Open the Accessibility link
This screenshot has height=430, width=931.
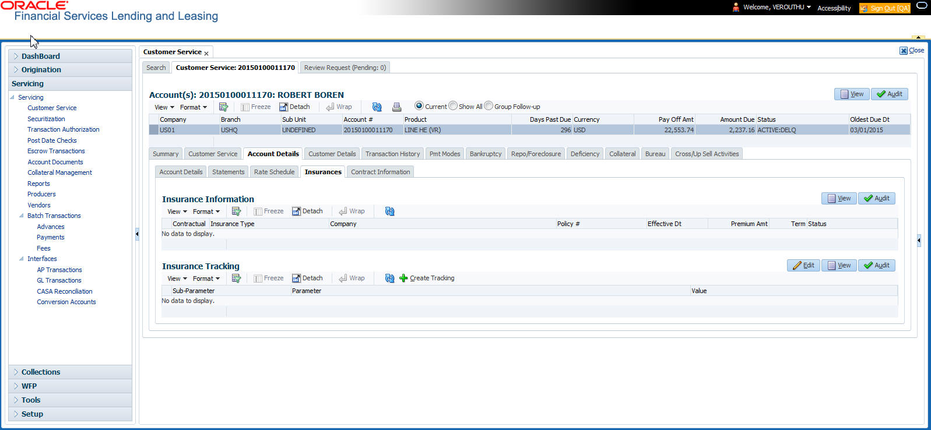[834, 8]
